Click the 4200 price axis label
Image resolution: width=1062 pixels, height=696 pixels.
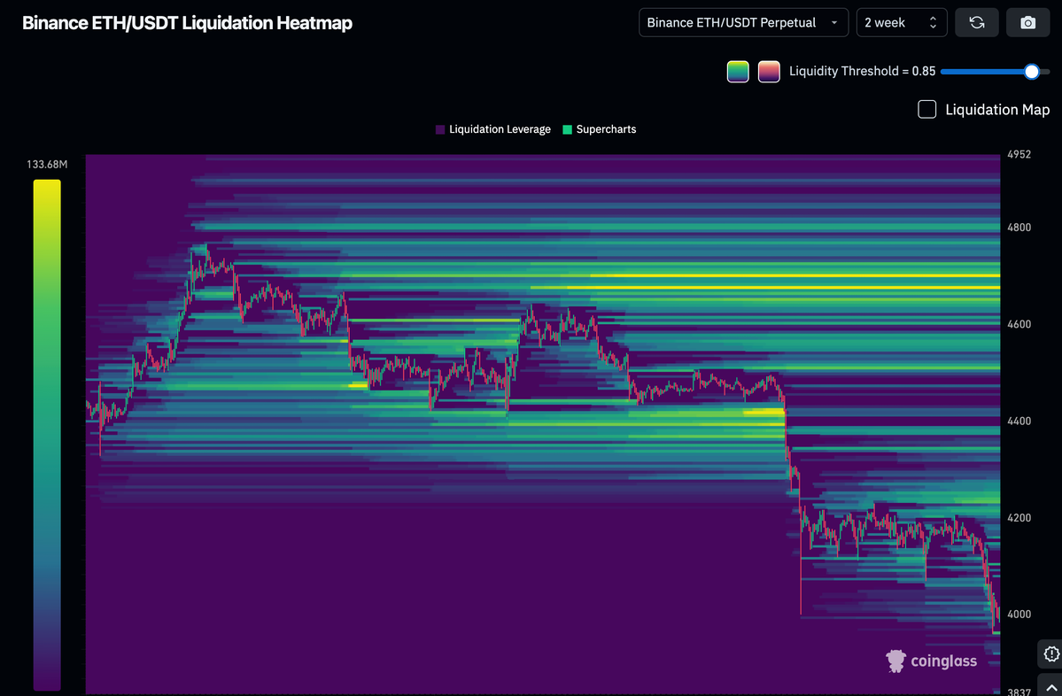click(x=1019, y=517)
